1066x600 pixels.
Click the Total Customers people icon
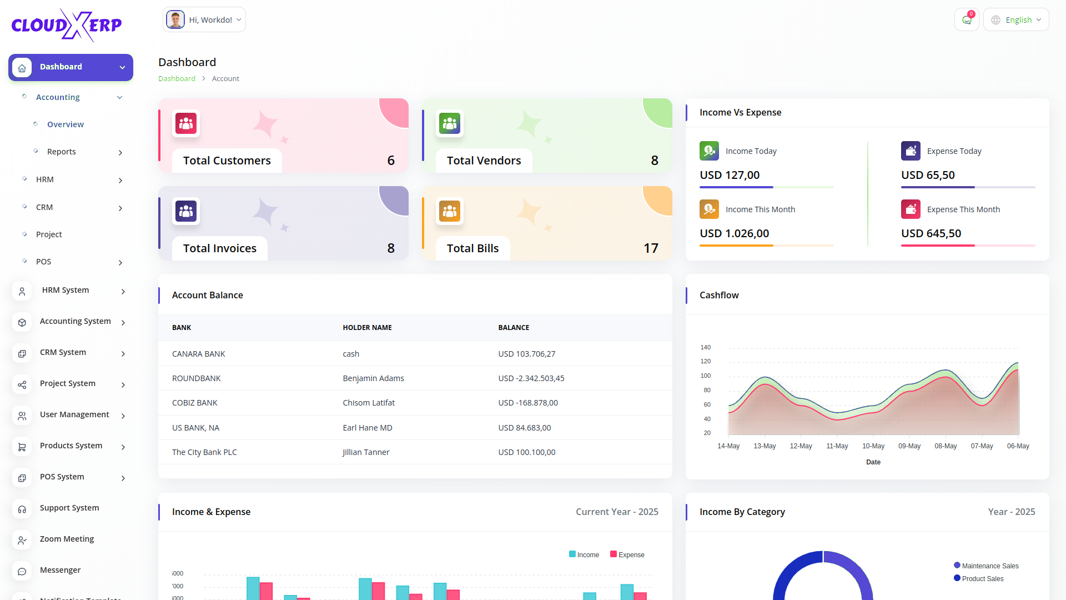(186, 123)
